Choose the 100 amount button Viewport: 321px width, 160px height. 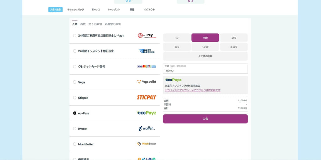[x=205, y=38]
